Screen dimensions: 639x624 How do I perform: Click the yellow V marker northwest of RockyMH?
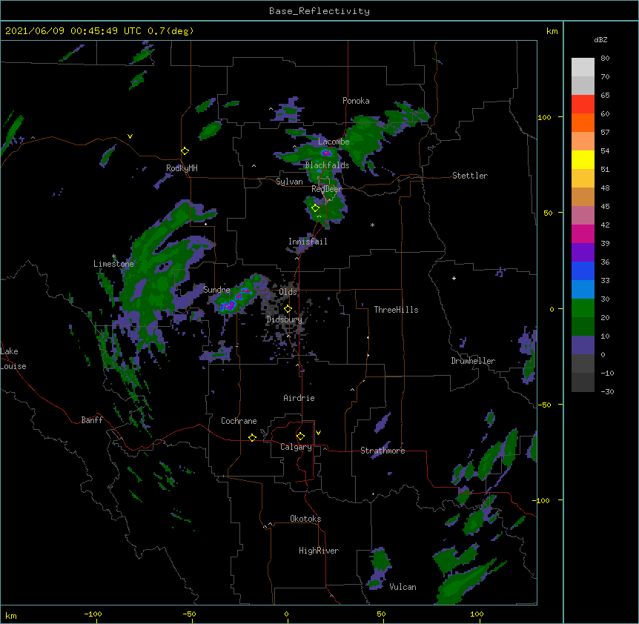tap(130, 136)
